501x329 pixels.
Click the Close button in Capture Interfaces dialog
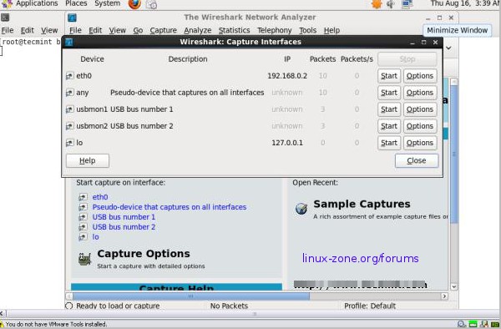[417, 160]
